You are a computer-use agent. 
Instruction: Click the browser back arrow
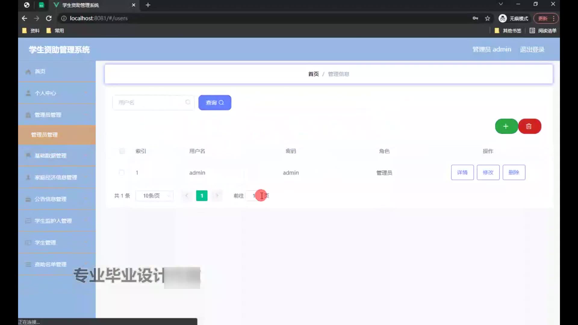[x=25, y=18]
